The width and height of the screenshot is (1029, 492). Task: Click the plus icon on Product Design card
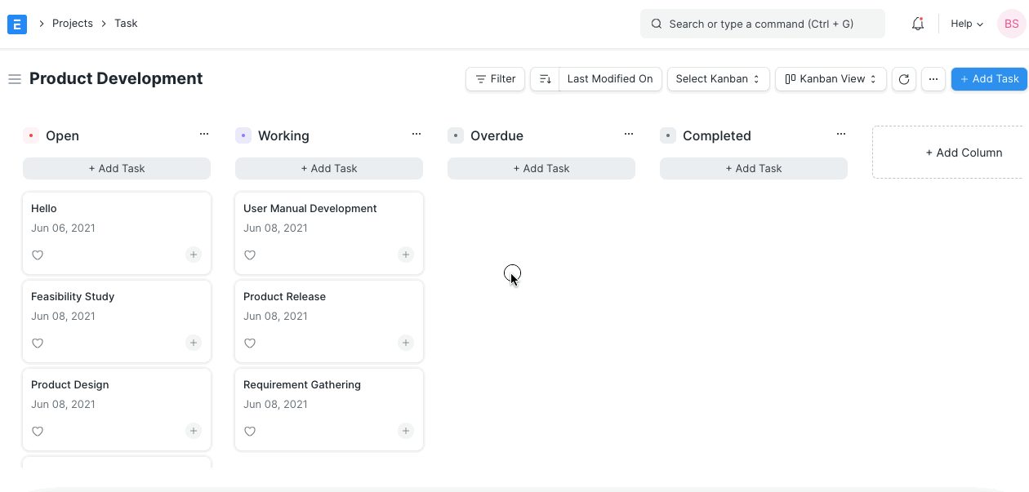click(193, 431)
